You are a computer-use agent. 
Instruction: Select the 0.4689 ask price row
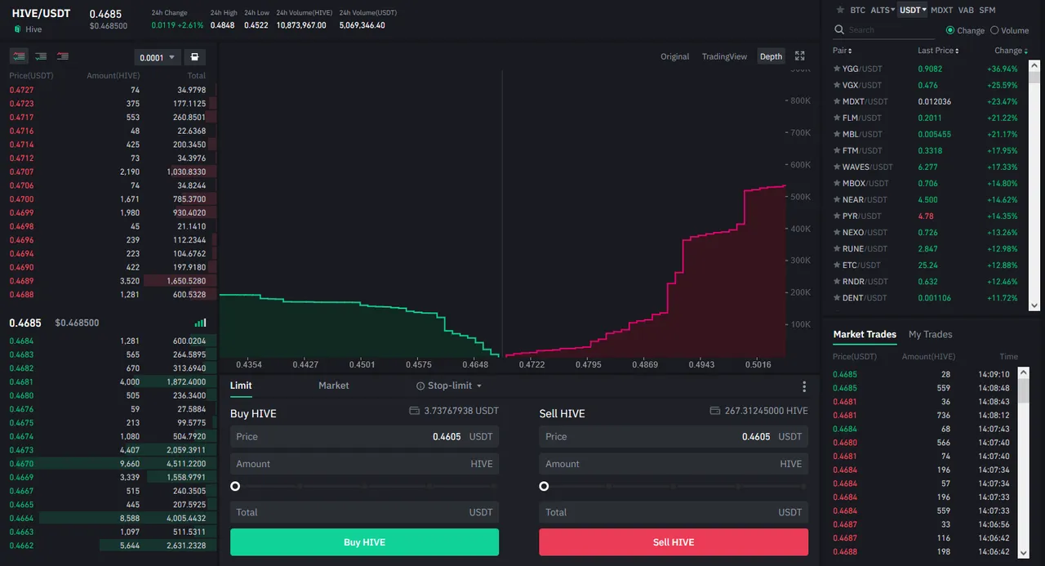109,281
